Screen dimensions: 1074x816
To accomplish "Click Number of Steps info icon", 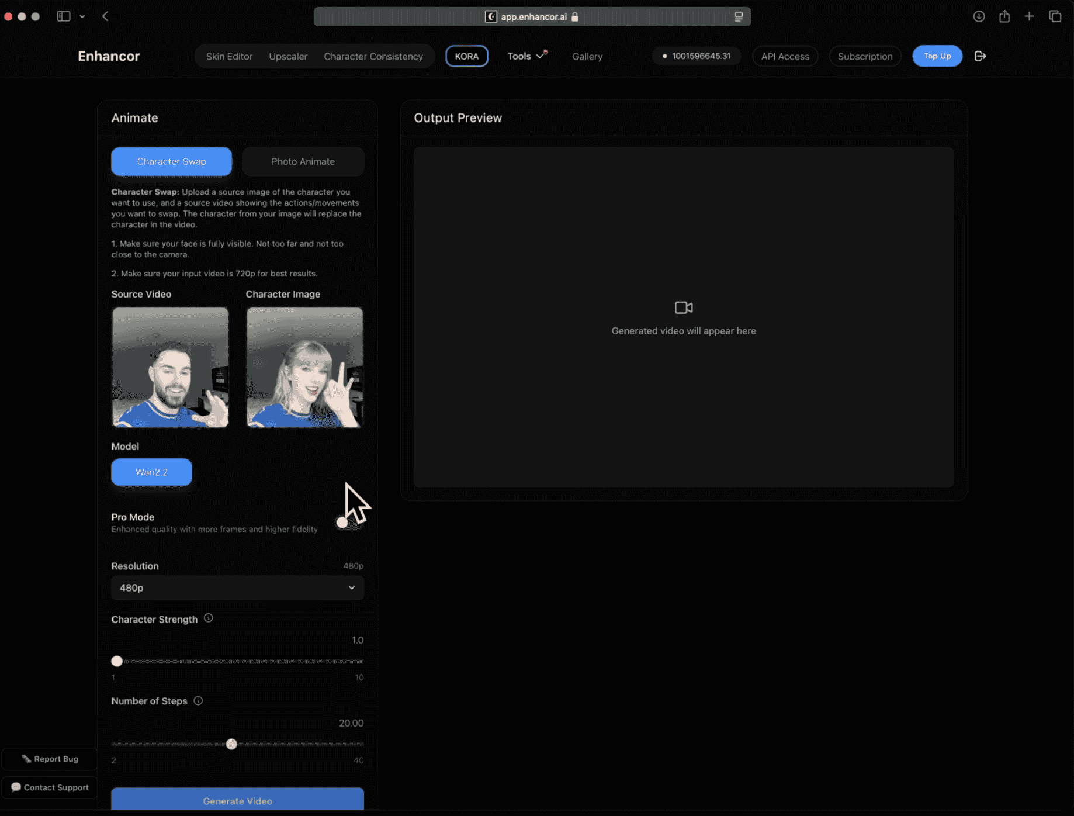I will (x=198, y=701).
